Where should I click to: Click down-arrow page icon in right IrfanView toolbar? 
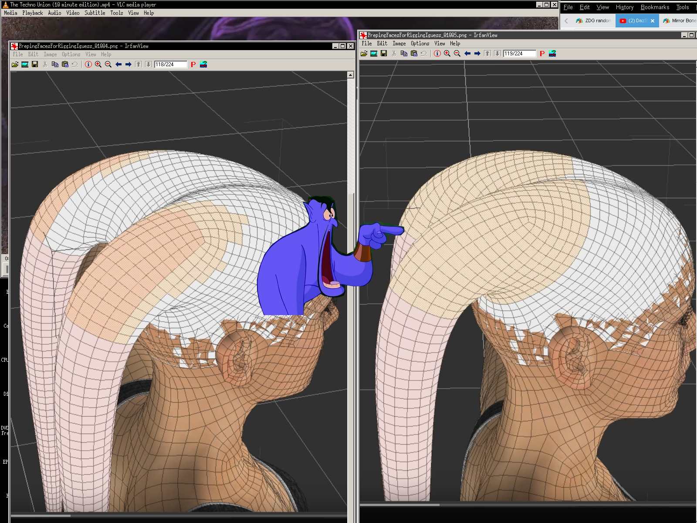497,54
